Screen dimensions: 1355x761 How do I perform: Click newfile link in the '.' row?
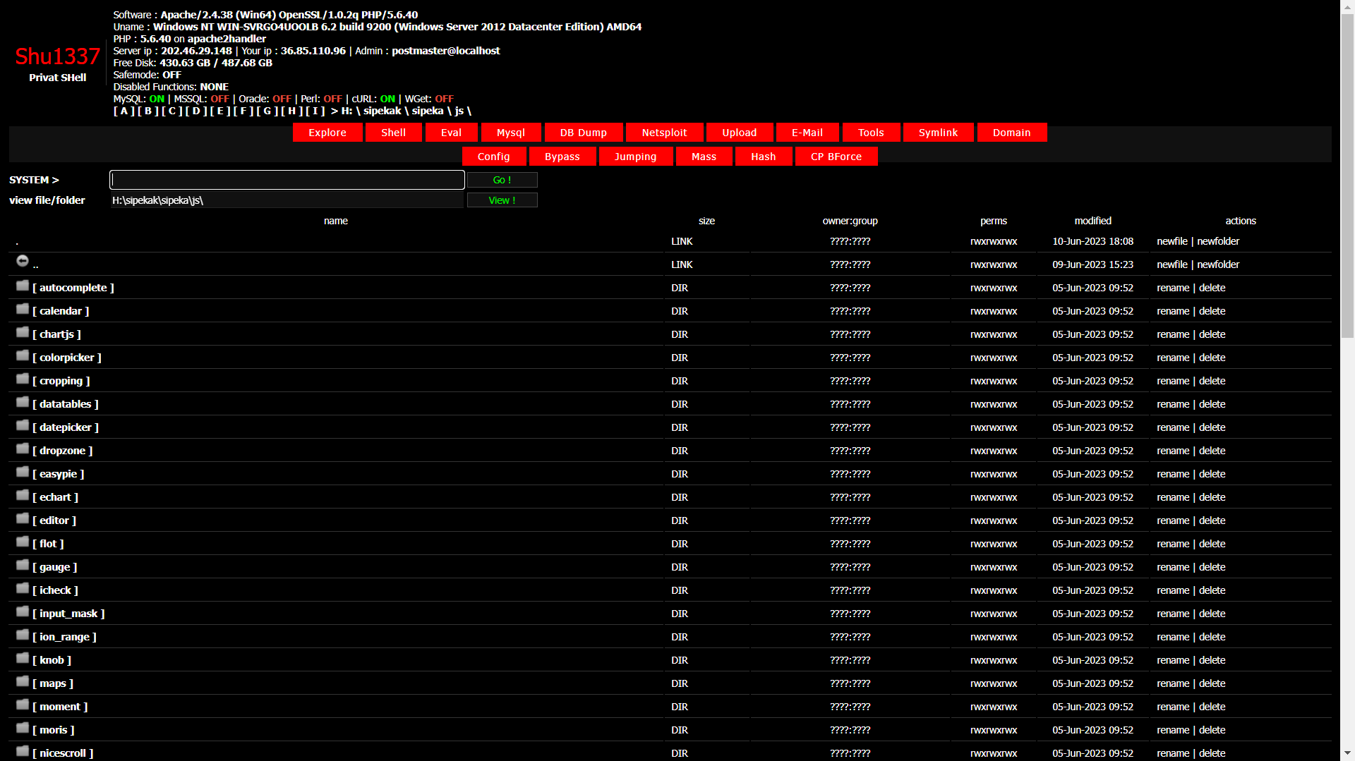coord(1172,241)
